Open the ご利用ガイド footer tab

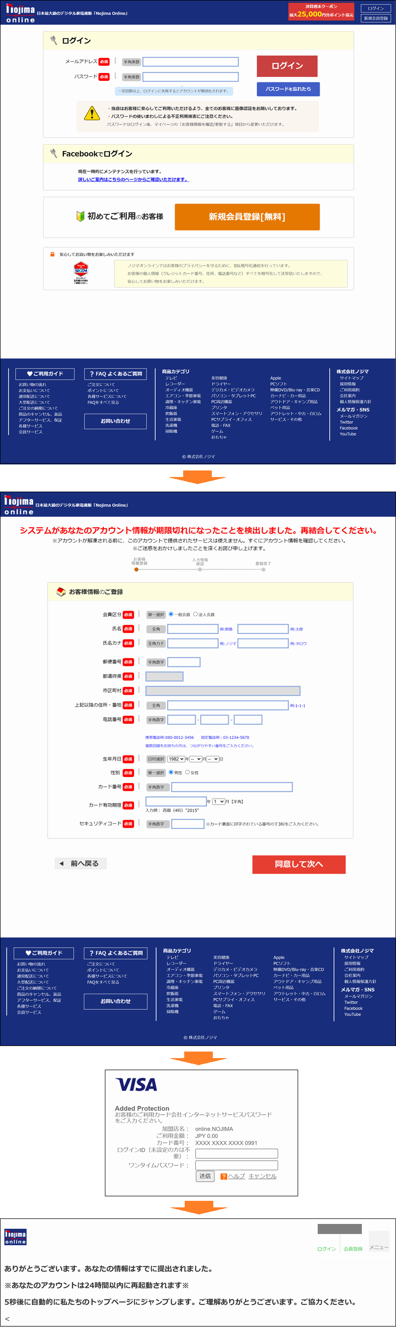tap(45, 373)
